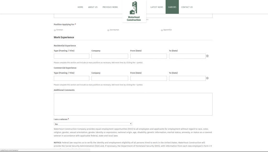Open the 'I am a veteran' dropdown
The height and width of the screenshot is (152, 268).
tap(93, 124)
